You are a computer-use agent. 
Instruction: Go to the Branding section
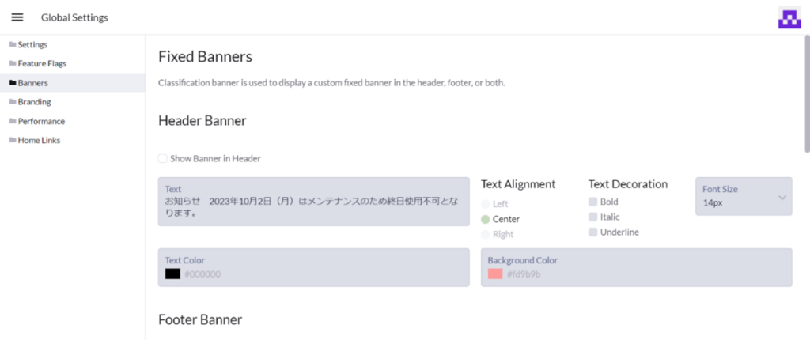coord(35,102)
